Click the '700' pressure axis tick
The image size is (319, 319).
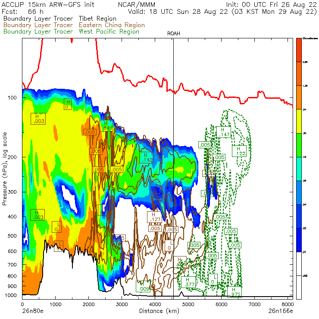[12, 265]
